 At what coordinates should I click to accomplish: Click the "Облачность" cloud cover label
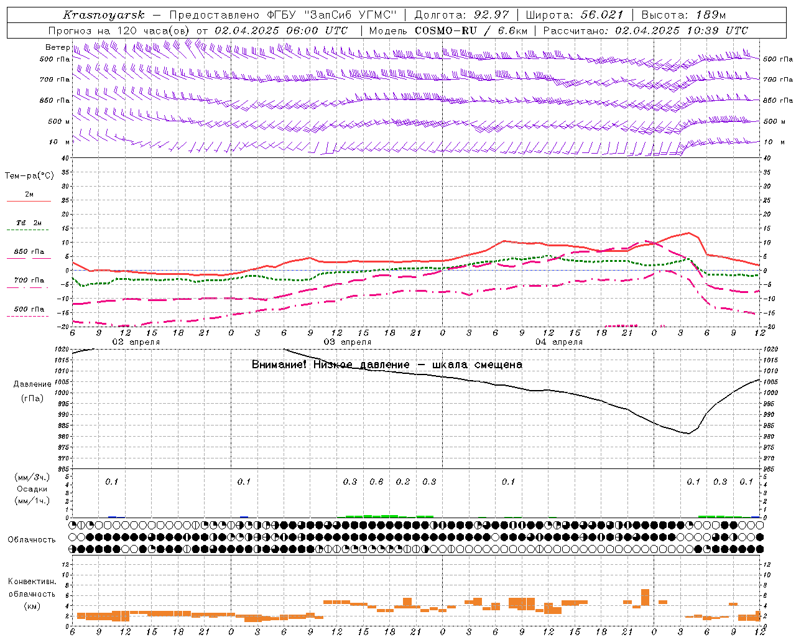(x=32, y=540)
